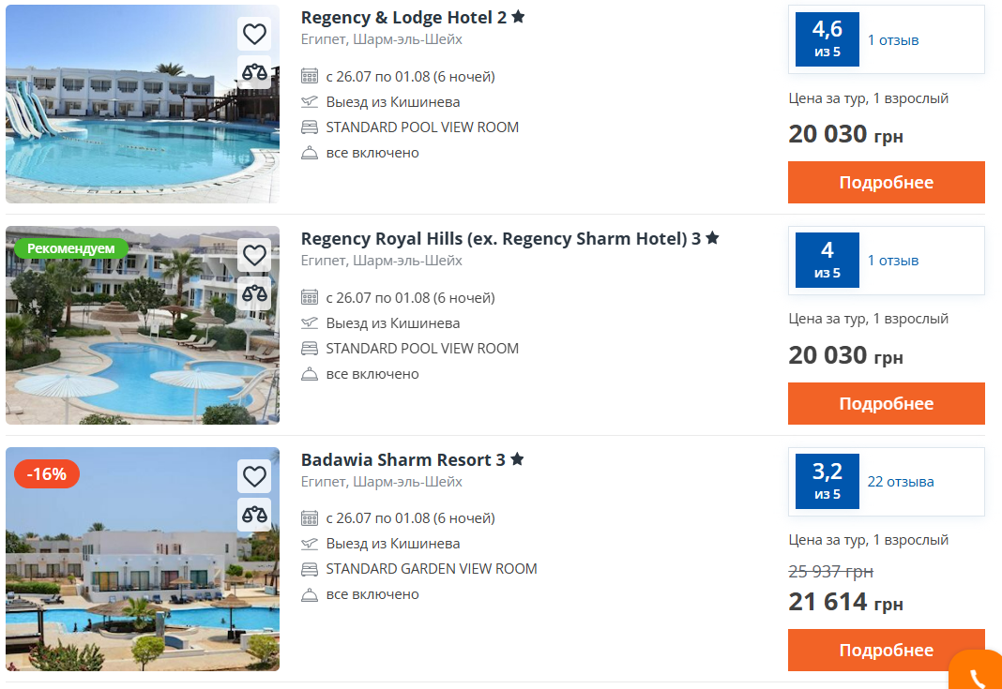The width and height of the screenshot is (1002, 689).
Task: Click the bed icon near STANDARD GARDEN VIEW ROOM
Action: 309,568
